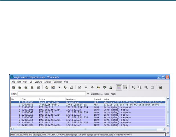The height and width of the screenshot is (137, 176).
Task: Sort by the Info column header
Action: pyautogui.click(x=134, y=99)
